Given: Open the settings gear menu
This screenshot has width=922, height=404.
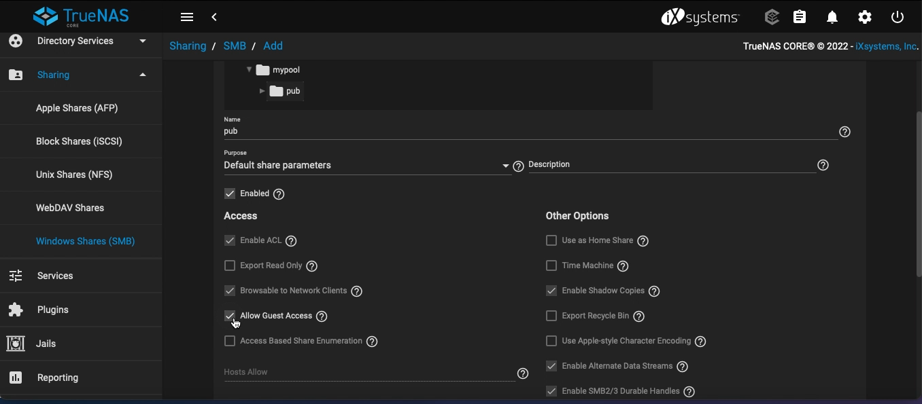Looking at the screenshot, I should point(865,18).
